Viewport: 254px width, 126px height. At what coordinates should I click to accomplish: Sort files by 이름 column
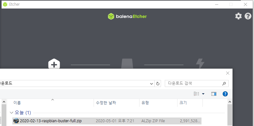[53, 103]
